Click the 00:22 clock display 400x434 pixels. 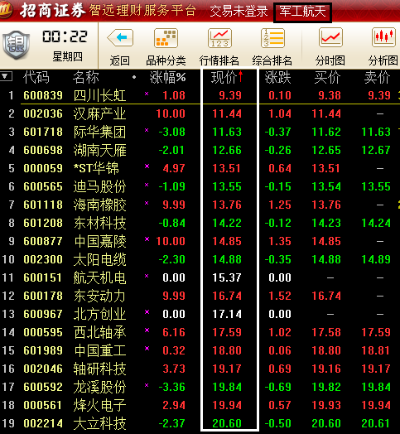[65, 36]
